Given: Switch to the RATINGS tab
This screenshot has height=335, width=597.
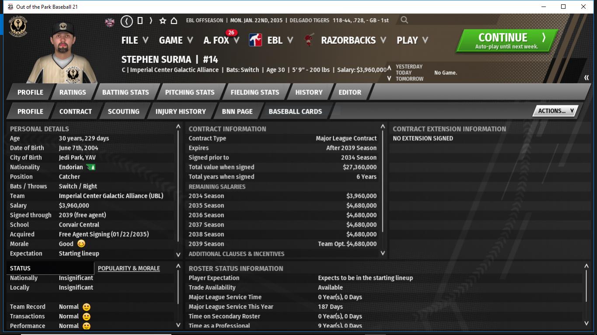Looking at the screenshot, I should coord(73,92).
